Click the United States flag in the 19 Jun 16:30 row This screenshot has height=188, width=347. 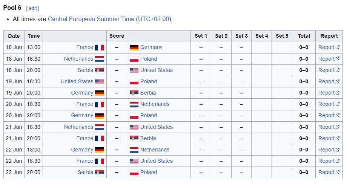click(99, 82)
